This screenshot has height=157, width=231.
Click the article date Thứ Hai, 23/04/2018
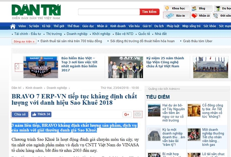pyautogui.click(x=120, y=88)
